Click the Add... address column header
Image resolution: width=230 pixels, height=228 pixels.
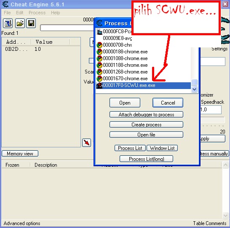(x=16, y=42)
